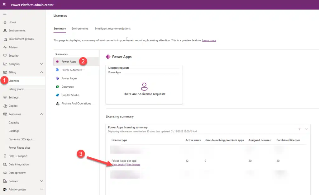This screenshot has height=195, width=319.
Task: Click the Copilot icon in sidebar
Action: click(5, 106)
